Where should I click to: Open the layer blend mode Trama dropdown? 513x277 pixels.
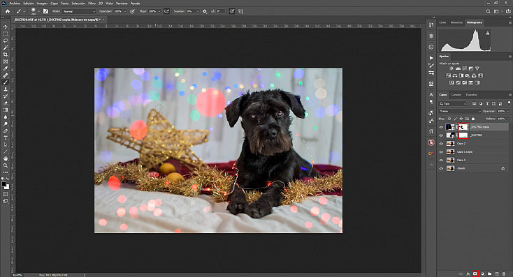tap(460, 112)
